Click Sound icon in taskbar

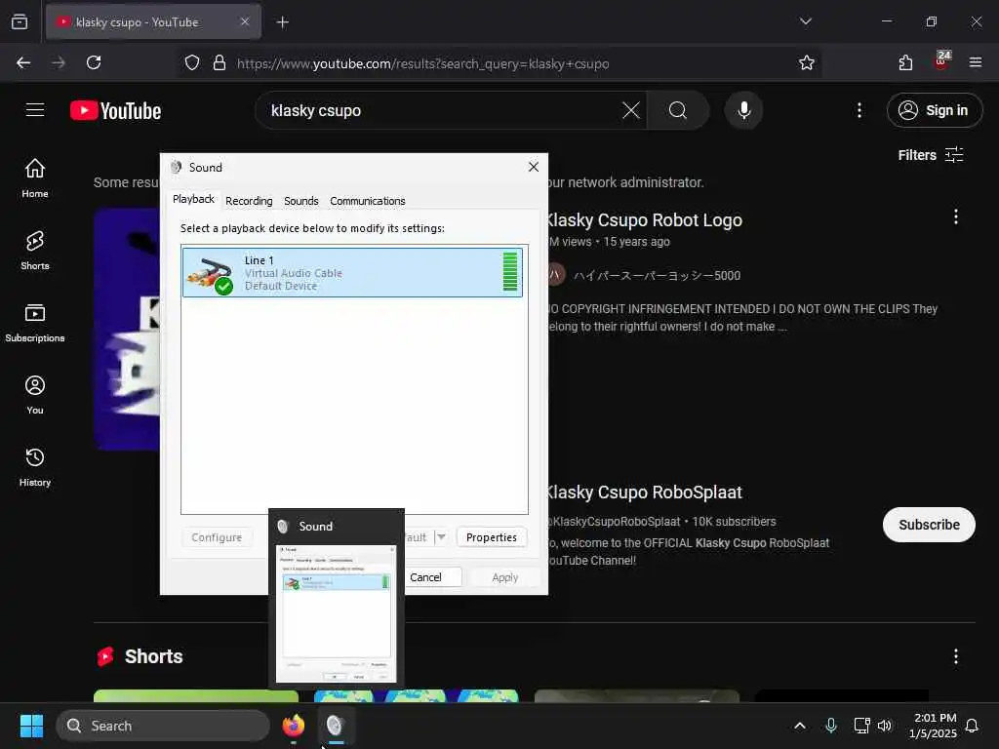336,726
